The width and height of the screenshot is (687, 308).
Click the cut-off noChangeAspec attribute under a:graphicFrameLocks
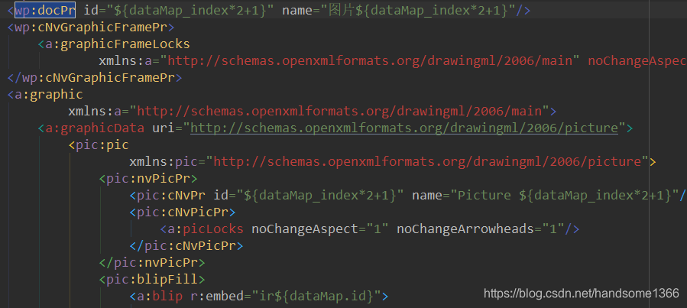click(637, 61)
